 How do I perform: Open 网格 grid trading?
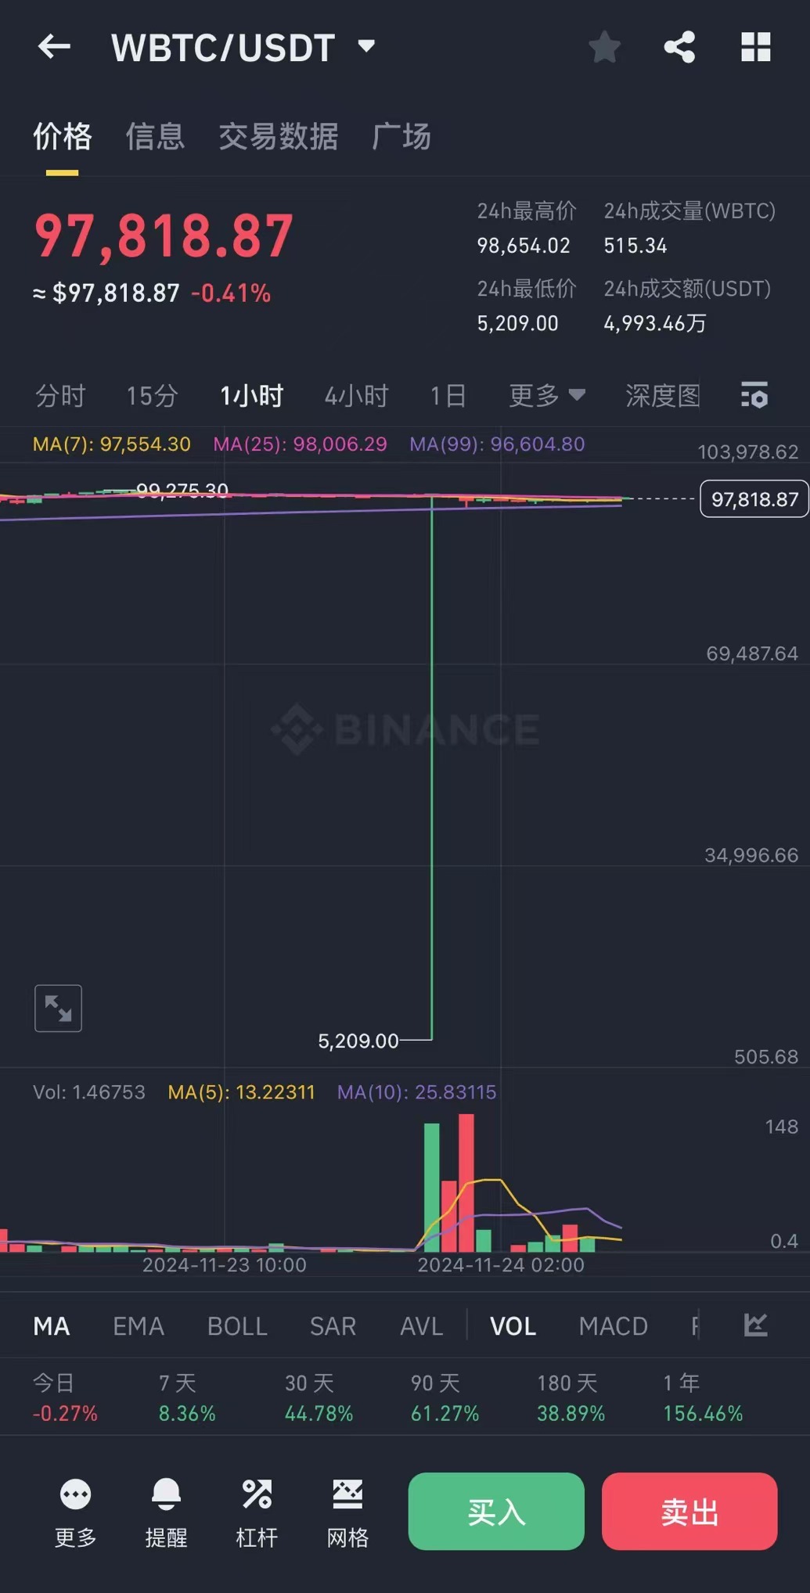pyautogui.click(x=347, y=1512)
